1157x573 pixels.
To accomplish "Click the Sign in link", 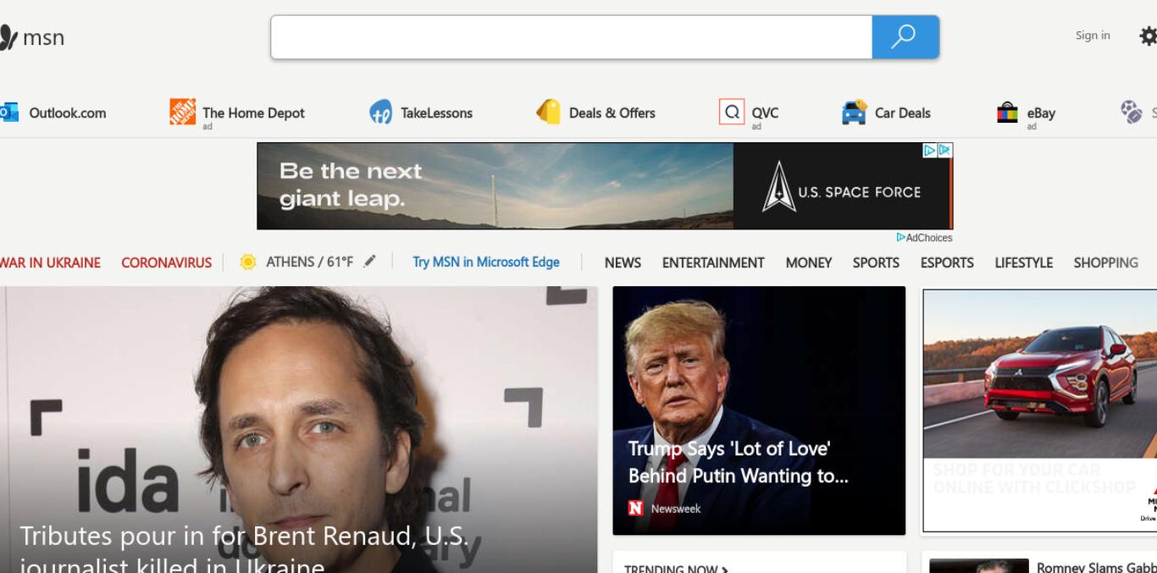I will [x=1093, y=36].
